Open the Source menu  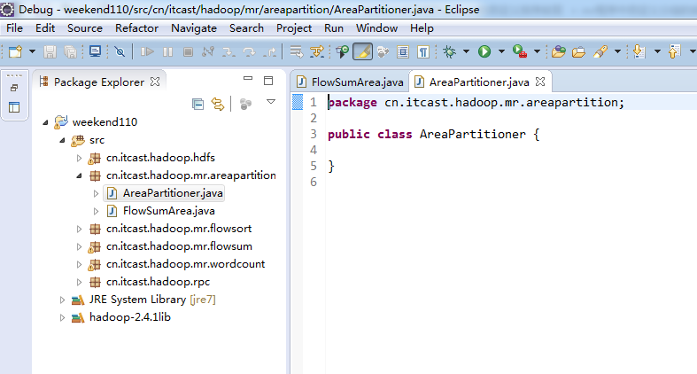point(85,28)
